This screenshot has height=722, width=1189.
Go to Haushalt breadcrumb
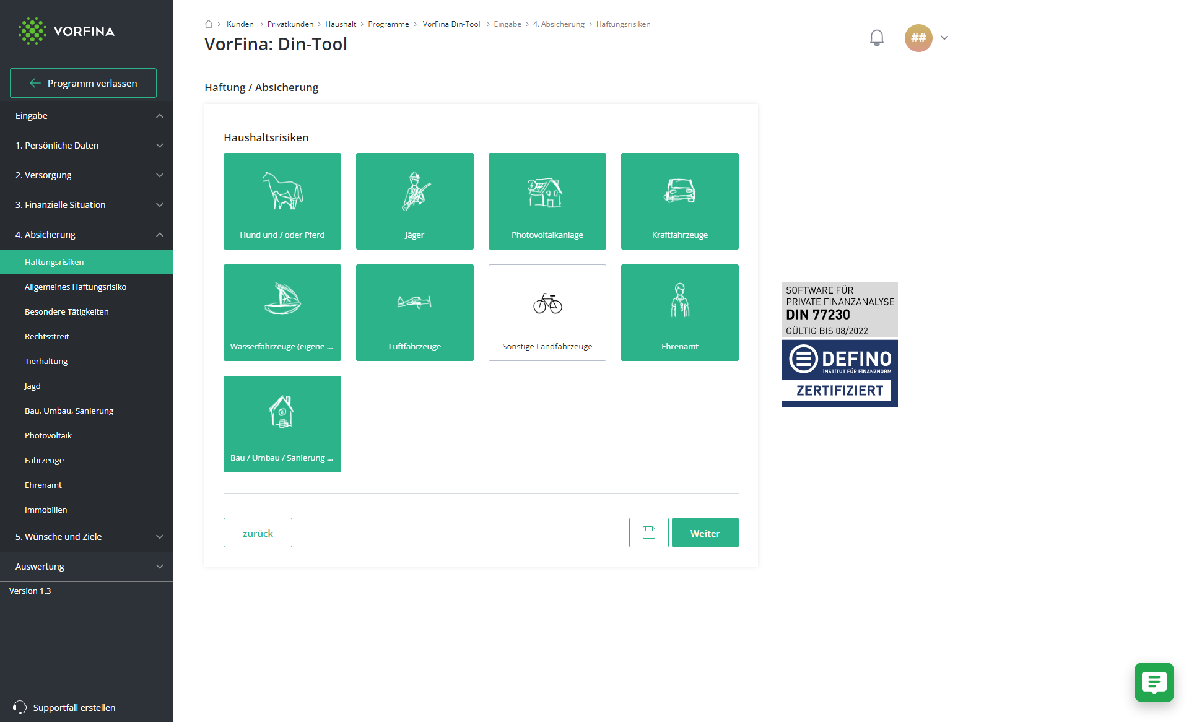(341, 24)
